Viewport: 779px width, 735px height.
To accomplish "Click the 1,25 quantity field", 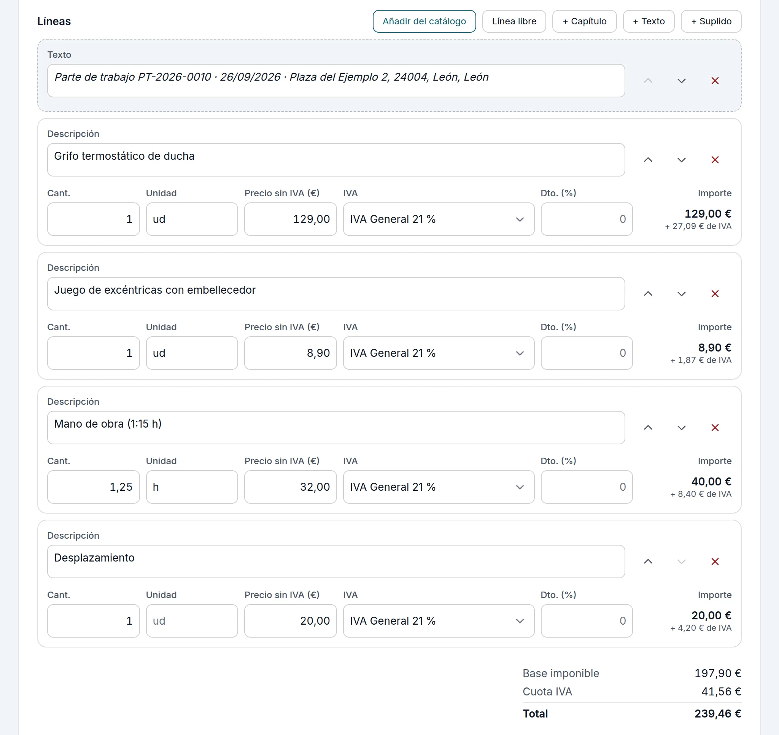I will (93, 487).
